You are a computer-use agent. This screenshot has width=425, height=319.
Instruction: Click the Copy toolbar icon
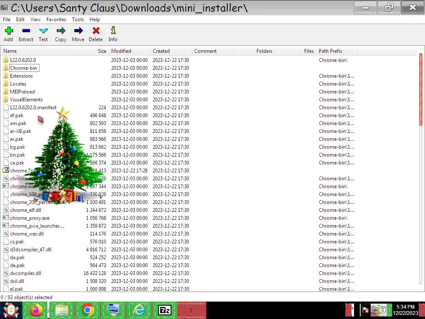click(61, 31)
